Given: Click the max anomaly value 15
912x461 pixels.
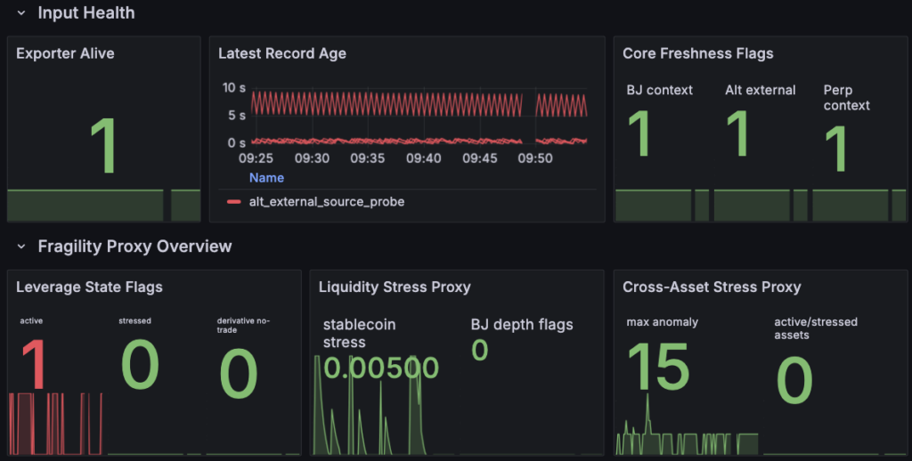Looking at the screenshot, I should (x=658, y=367).
